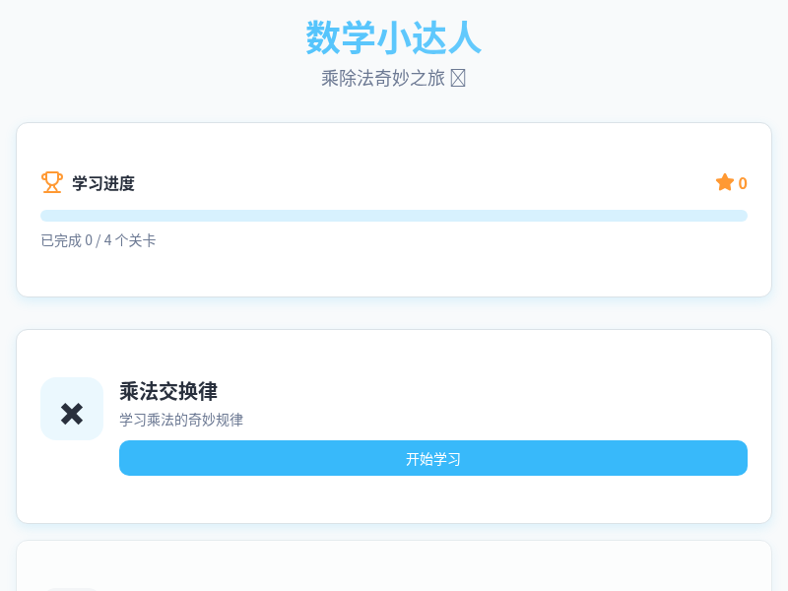
Task: Click the 学习进度 progress card
Action: 394,209
